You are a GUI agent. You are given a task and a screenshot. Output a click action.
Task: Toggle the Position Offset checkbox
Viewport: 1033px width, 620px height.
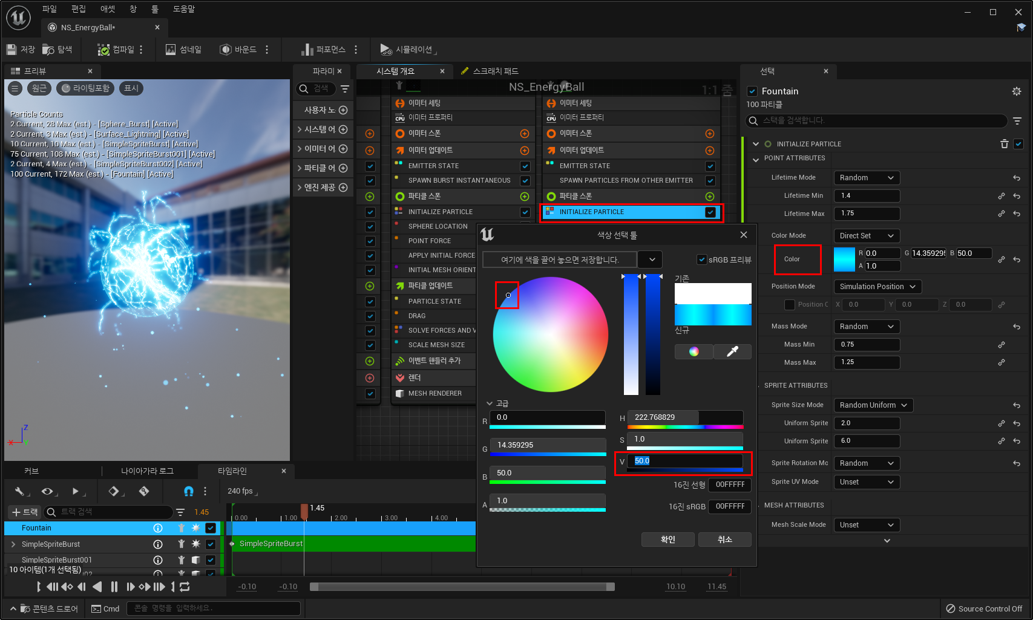(x=790, y=305)
